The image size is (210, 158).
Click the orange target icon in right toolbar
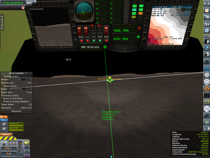tap(207, 89)
